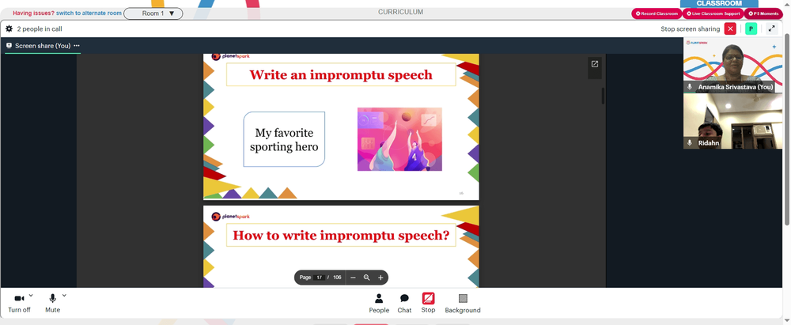Open Background settings
The height and width of the screenshot is (325, 791).
(463, 304)
